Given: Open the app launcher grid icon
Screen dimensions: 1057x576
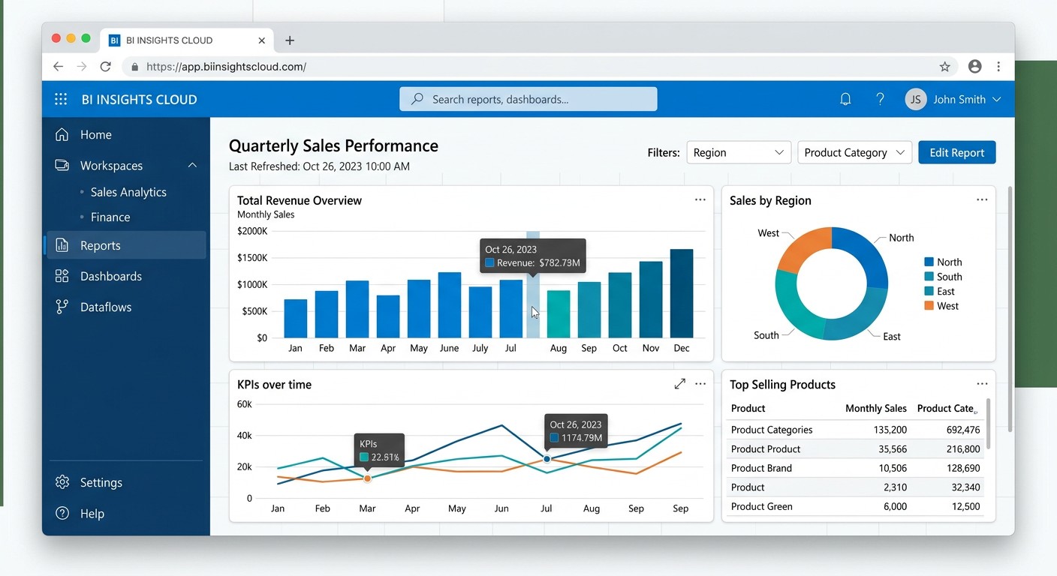Looking at the screenshot, I should click(61, 99).
